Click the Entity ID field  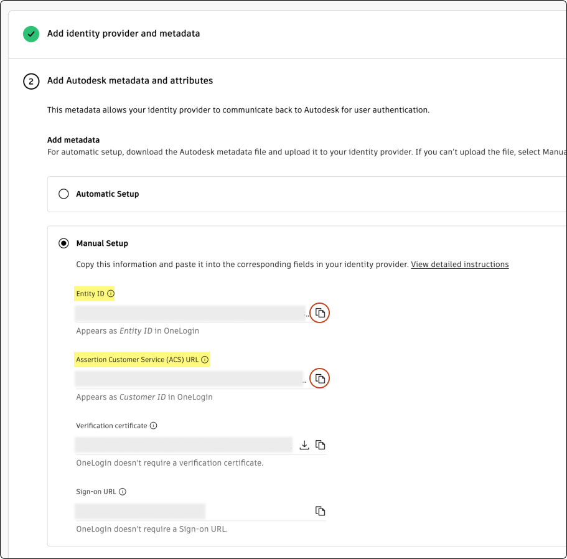189,312
